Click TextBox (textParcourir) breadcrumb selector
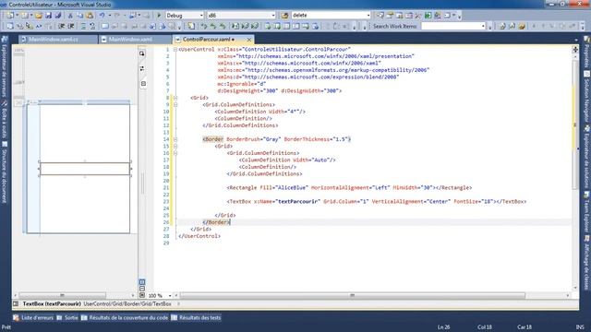The height and width of the screenshot is (332, 591). 52,303
